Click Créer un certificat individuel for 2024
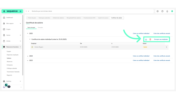Image resolution: width=176 pixels, height=99 pixels. 141,56
